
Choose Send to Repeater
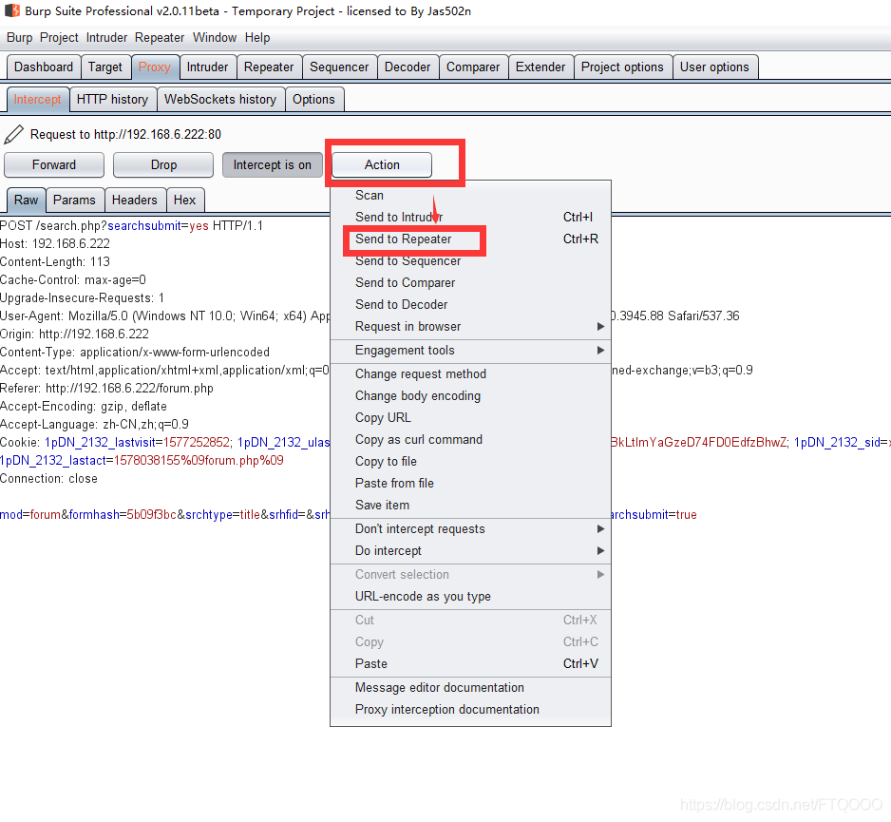click(x=470, y=239)
